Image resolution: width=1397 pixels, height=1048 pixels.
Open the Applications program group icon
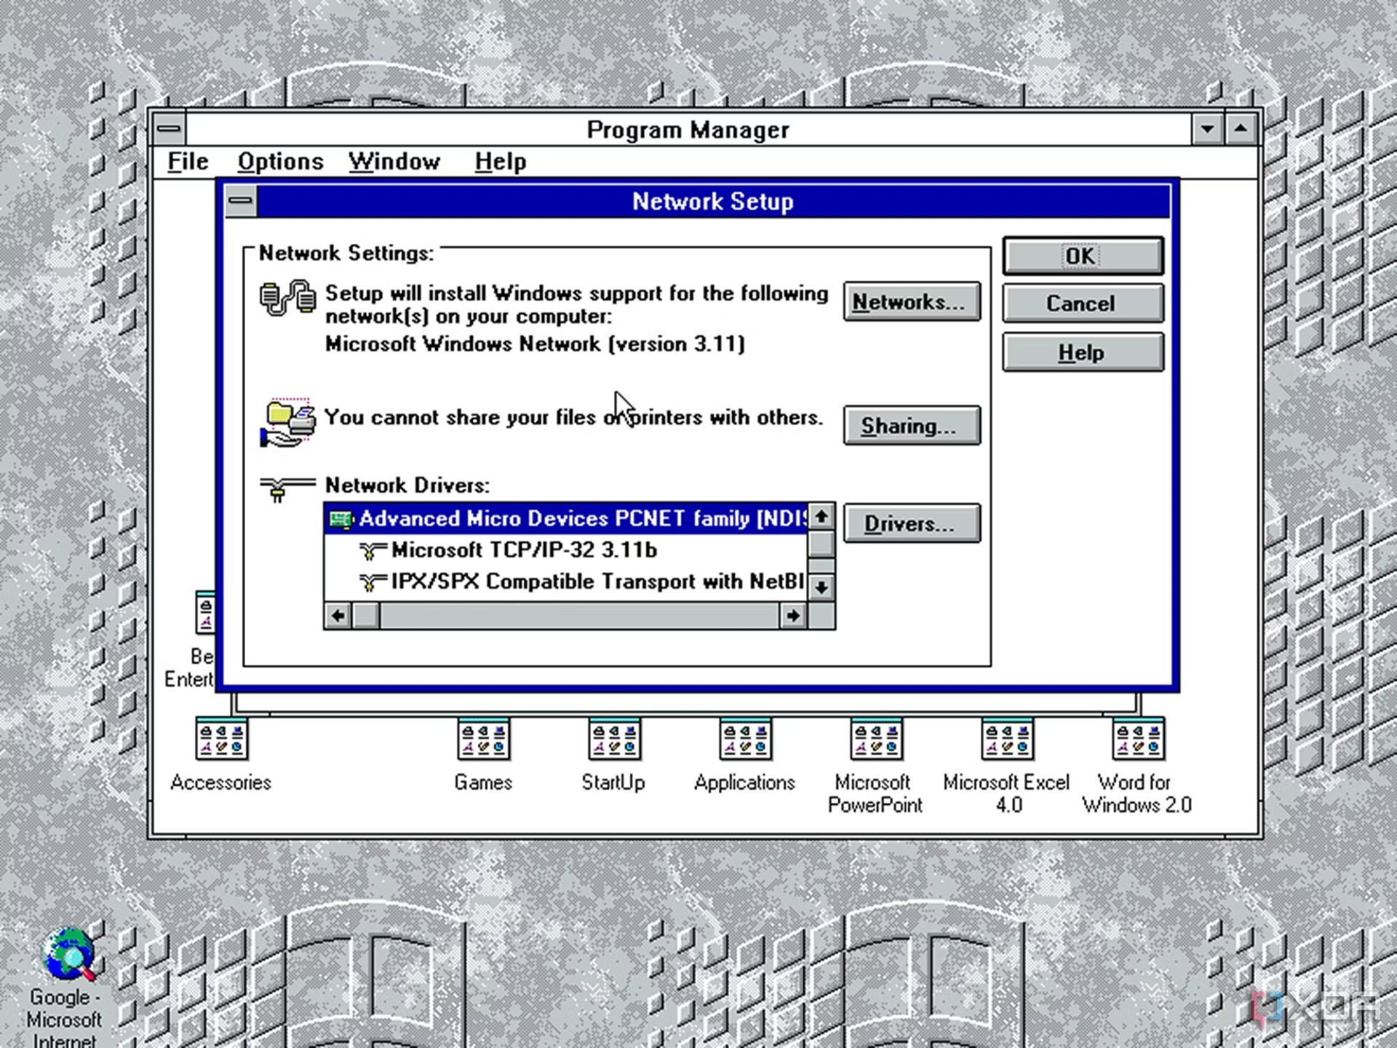(x=745, y=739)
